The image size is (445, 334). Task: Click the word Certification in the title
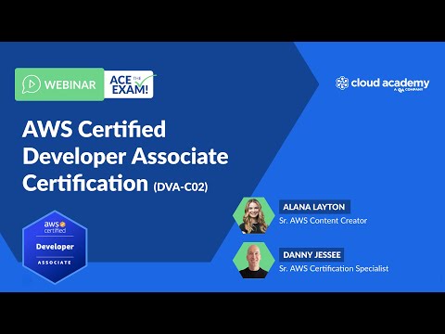pos(85,183)
